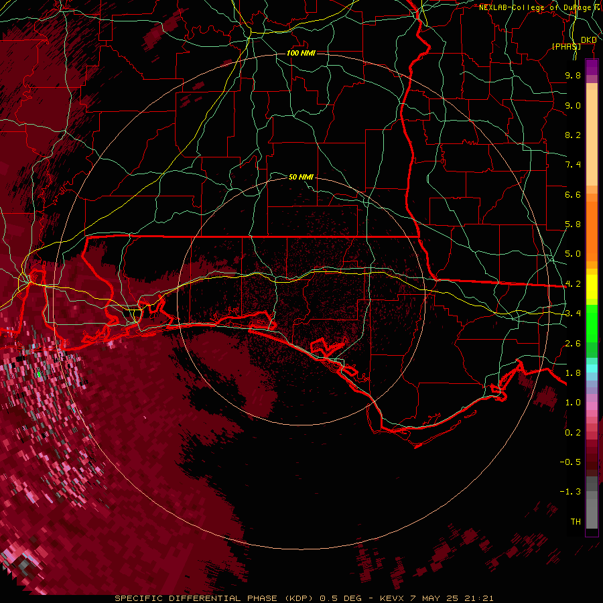Click the yellow segment of the color bar
Image resolution: width=603 pixels, height=603 pixels.
(x=592, y=287)
